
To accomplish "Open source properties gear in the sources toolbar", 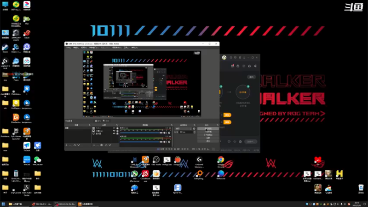I will [101, 145].
